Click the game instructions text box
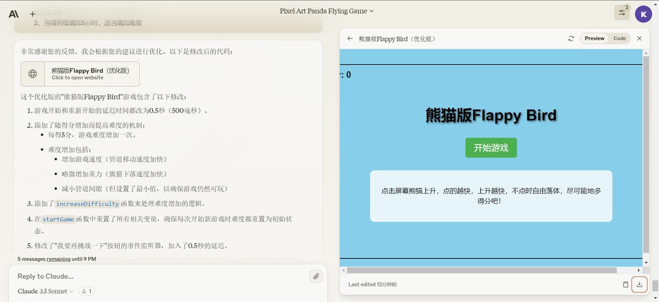 point(491,196)
